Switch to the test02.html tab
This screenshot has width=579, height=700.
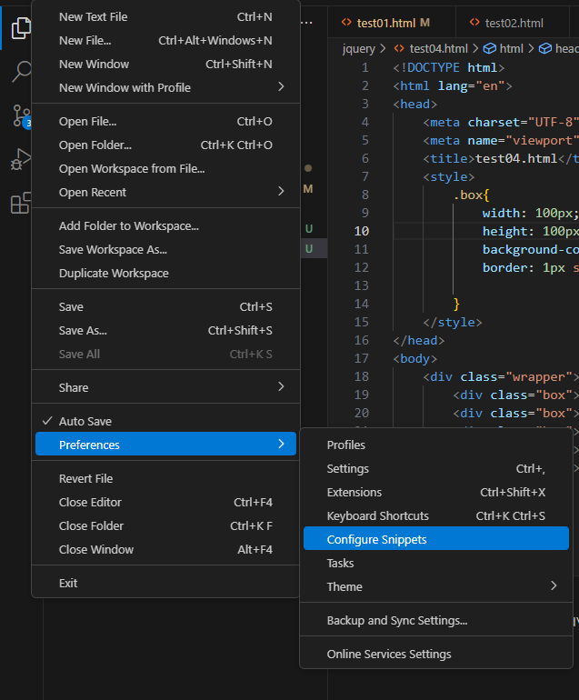pos(514,23)
